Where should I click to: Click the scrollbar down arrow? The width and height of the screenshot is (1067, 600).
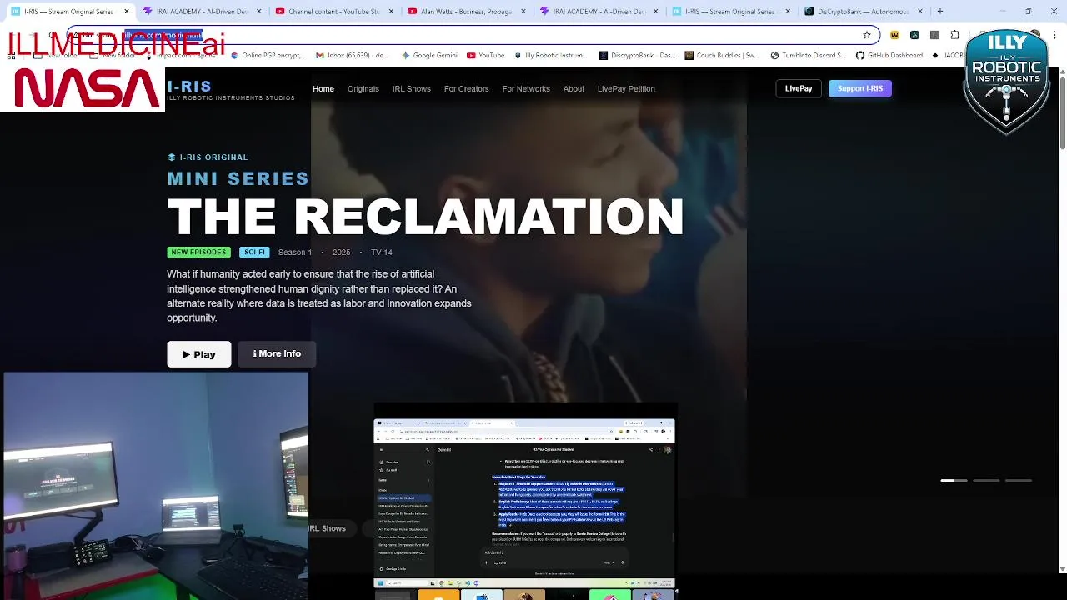coord(1062,569)
